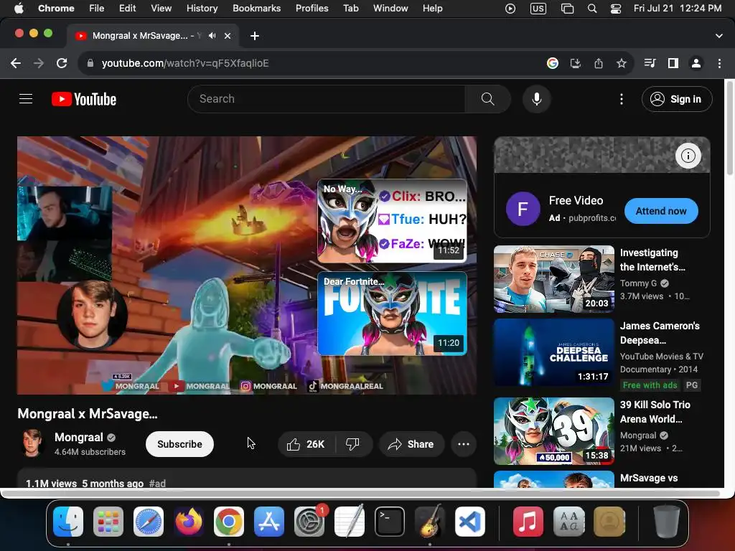Click Attend now on Free Video ad
This screenshot has height=551, width=735.
[x=661, y=211]
